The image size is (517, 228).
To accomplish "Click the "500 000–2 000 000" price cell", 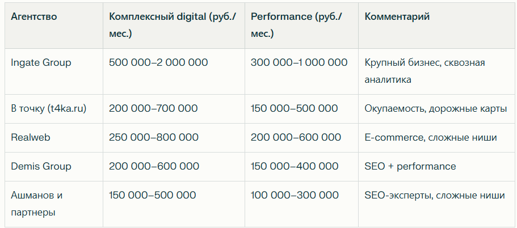I will (158, 62).
